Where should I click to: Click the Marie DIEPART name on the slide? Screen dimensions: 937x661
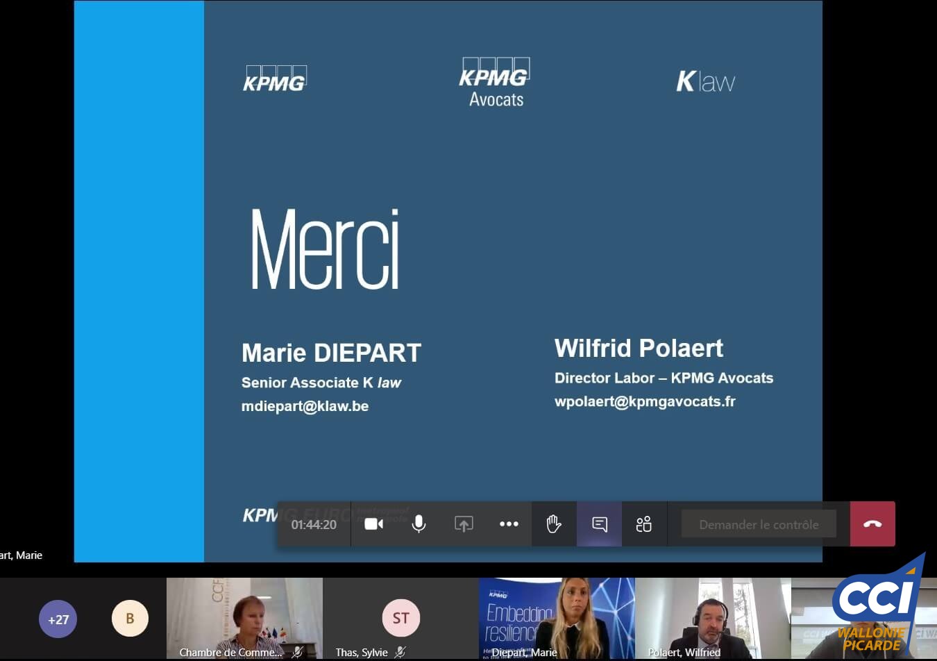coord(331,353)
